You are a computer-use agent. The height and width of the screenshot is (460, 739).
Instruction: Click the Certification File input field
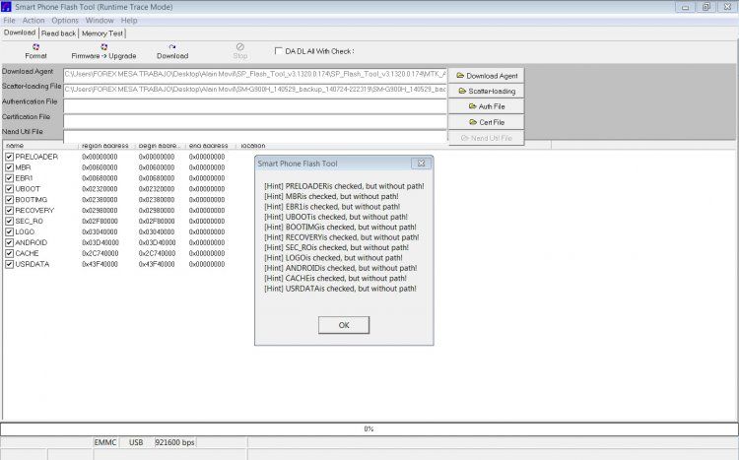click(255, 121)
